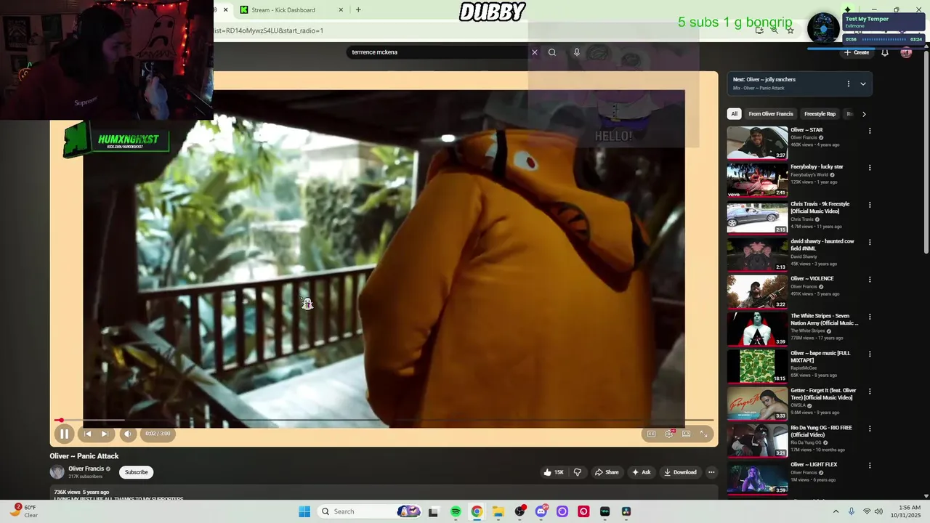Open the player settings gear

click(669, 434)
